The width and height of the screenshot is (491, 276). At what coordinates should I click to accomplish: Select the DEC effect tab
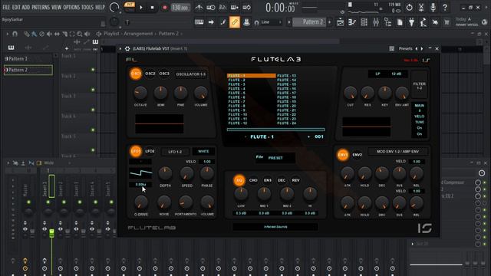pyautogui.click(x=282, y=180)
